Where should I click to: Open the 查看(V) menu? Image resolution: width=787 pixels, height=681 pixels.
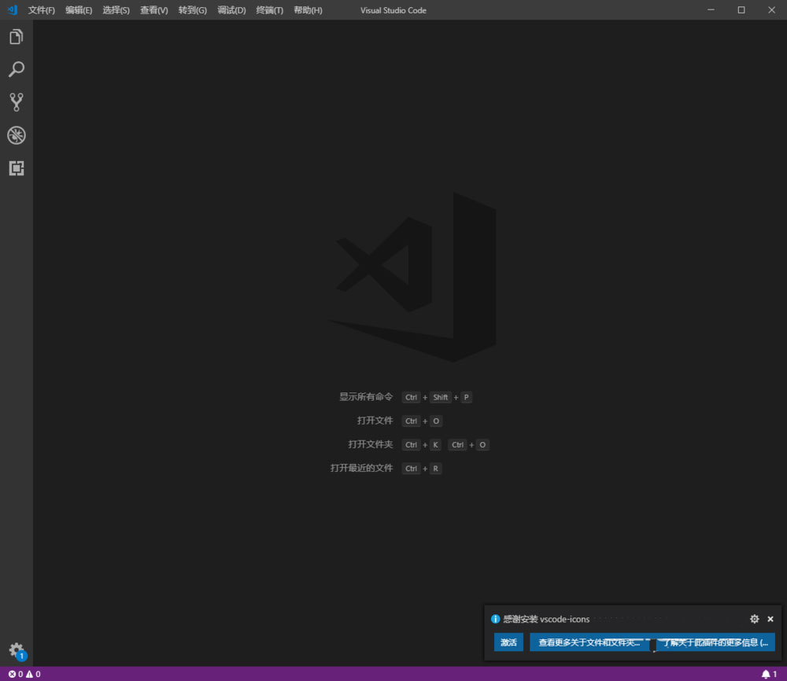click(153, 10)
